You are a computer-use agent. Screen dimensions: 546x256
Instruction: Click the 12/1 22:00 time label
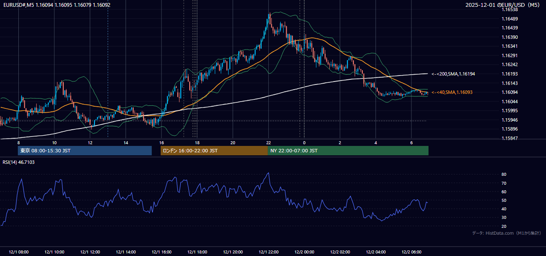pos(268,252)
